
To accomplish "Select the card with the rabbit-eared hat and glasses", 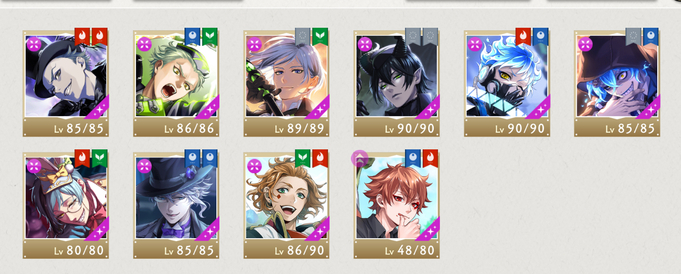I will click(x=66, y=205).
